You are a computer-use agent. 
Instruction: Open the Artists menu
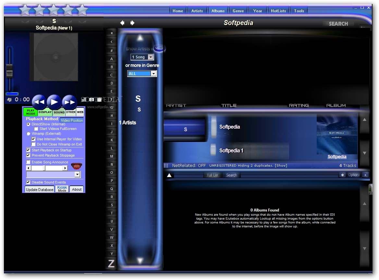click(197, 11)
